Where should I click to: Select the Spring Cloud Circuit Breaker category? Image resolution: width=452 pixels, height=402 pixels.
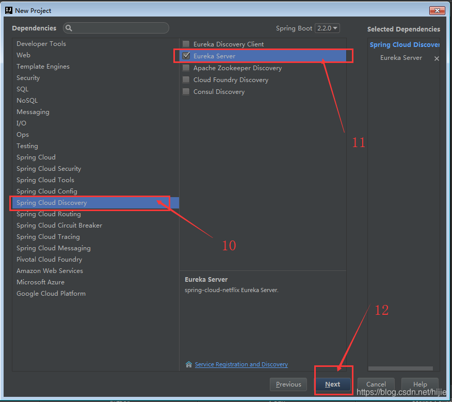95,225
